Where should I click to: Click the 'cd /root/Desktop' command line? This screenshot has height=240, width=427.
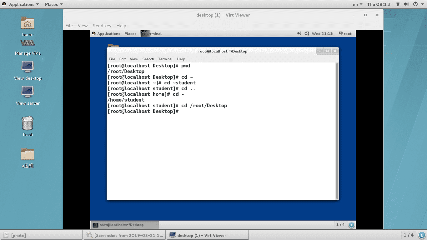tap(167, 106)
